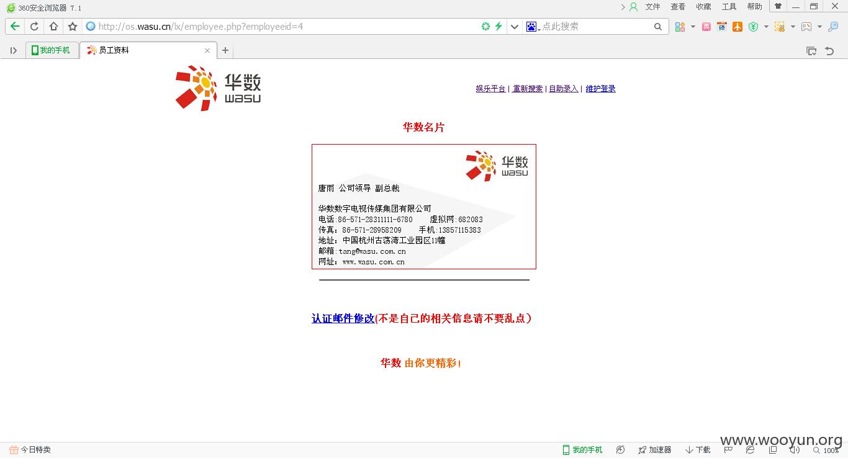Click the translate (译) icon in toolbar
Image resolution: width=848 pixels, height=458 pixels.
[x=721, y=27]
